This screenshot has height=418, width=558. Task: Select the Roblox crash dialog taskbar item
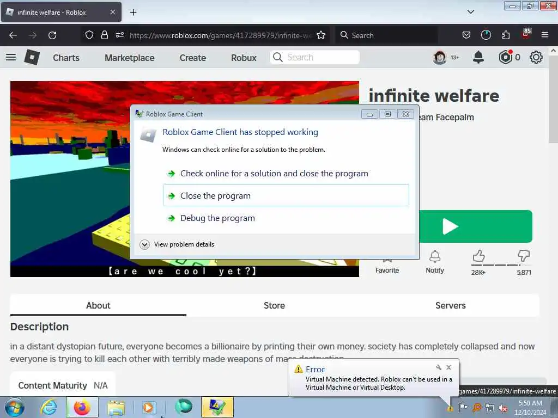click(217, 407)
